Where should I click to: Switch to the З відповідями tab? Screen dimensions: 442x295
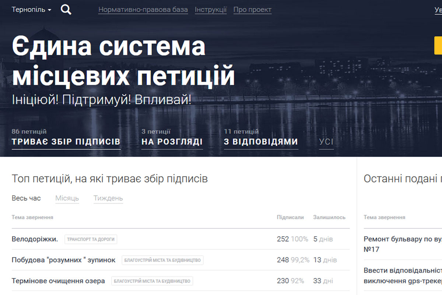click(261, 142)
